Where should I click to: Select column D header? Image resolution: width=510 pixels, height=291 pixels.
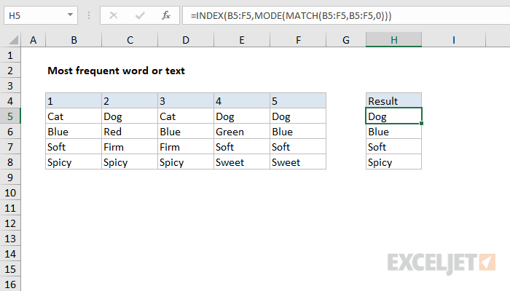186,40
